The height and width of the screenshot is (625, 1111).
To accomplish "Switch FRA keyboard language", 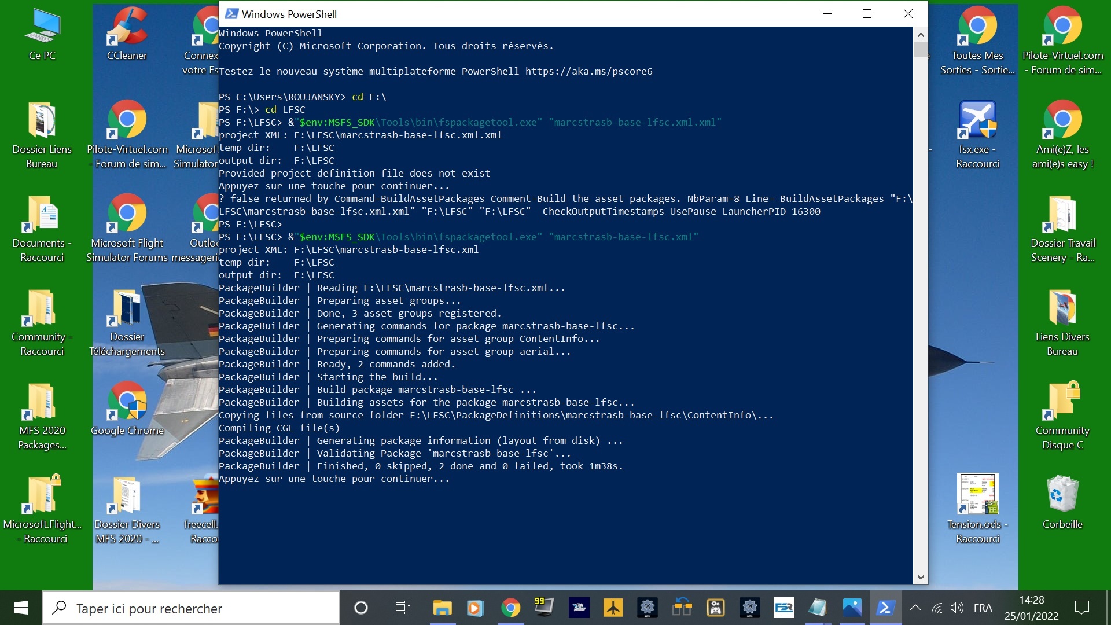I will pyautogui.click(x=983, y=608).
